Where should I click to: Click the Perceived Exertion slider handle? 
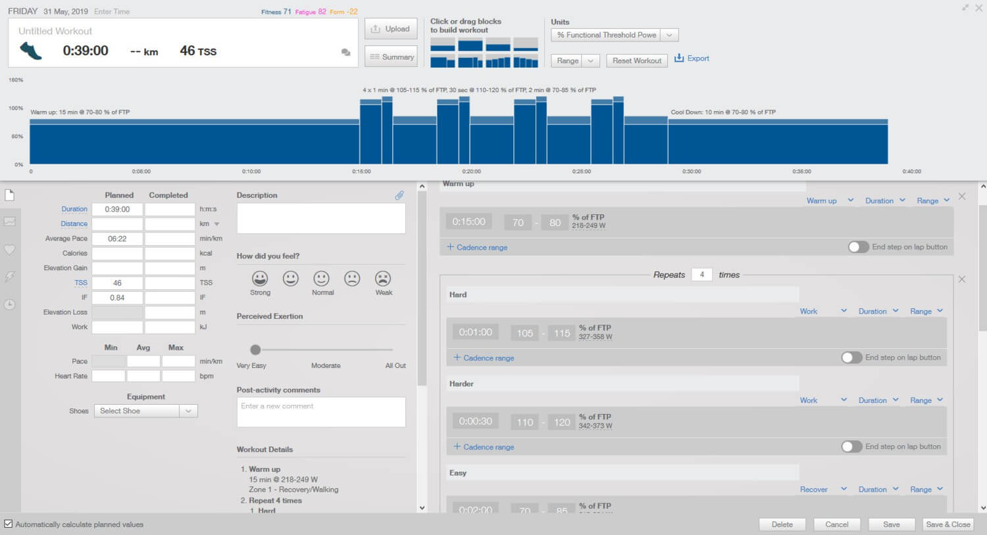pos(255,350)
